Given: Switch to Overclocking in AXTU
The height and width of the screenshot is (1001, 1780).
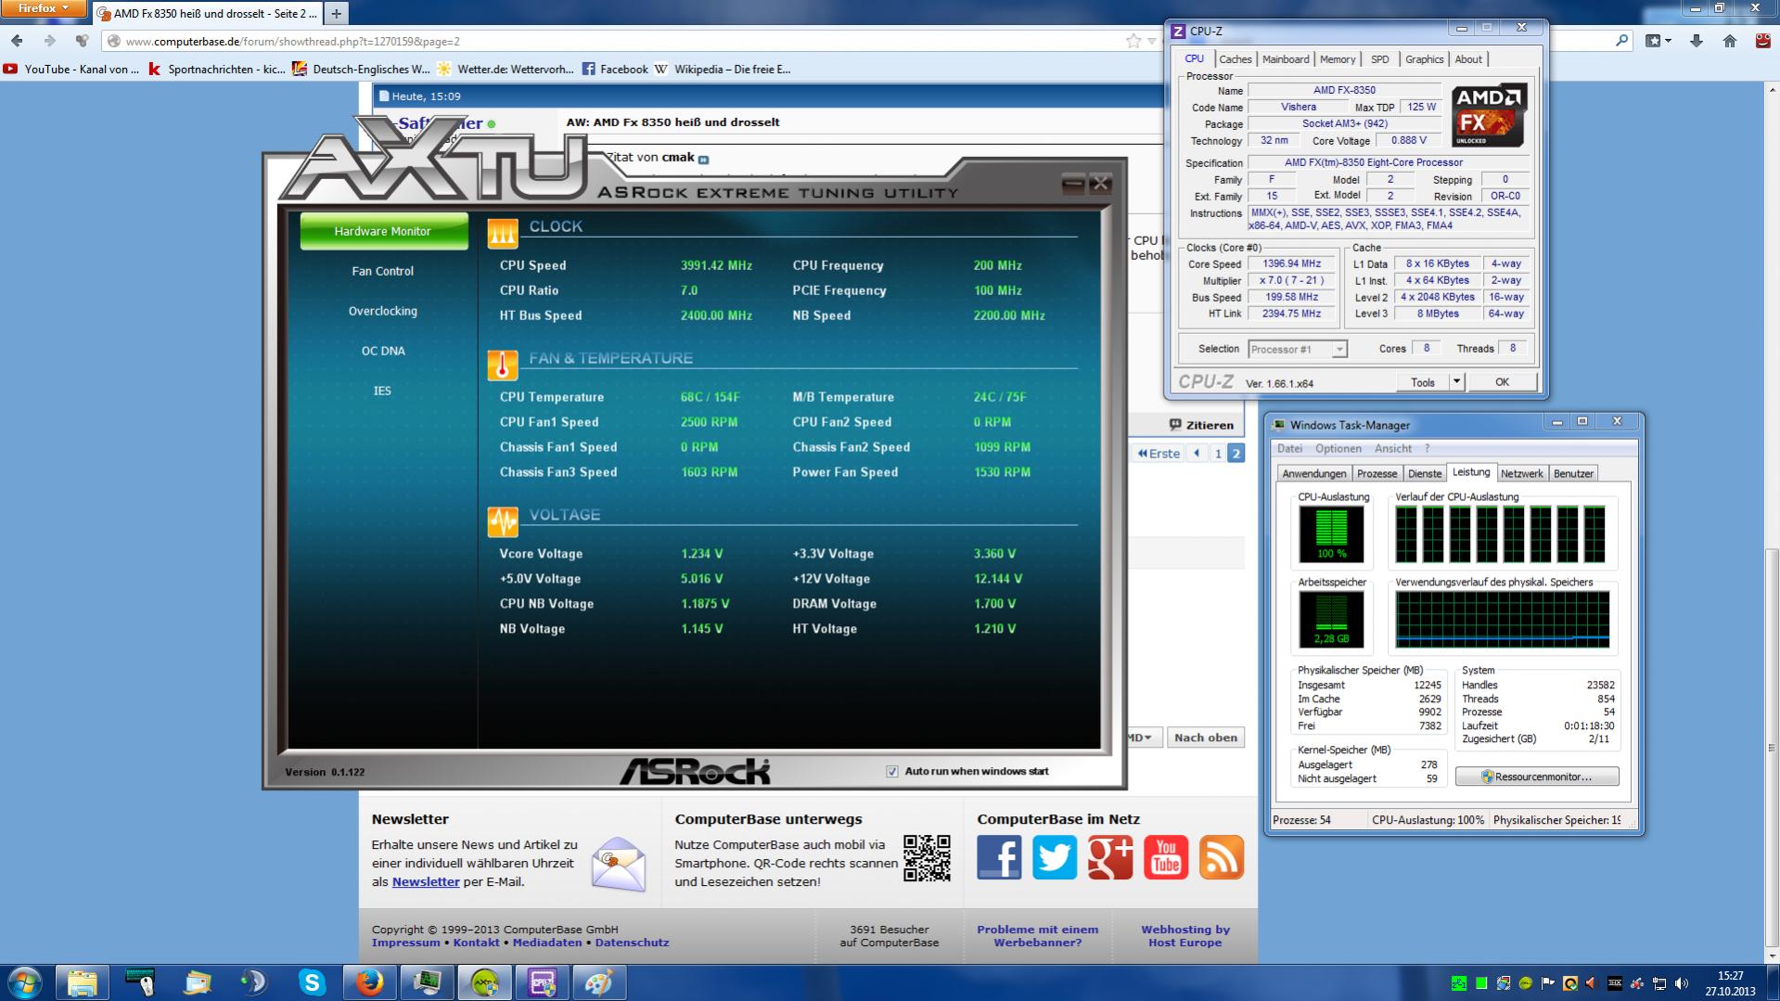Looking at the screenshot, I should point(383,311).
